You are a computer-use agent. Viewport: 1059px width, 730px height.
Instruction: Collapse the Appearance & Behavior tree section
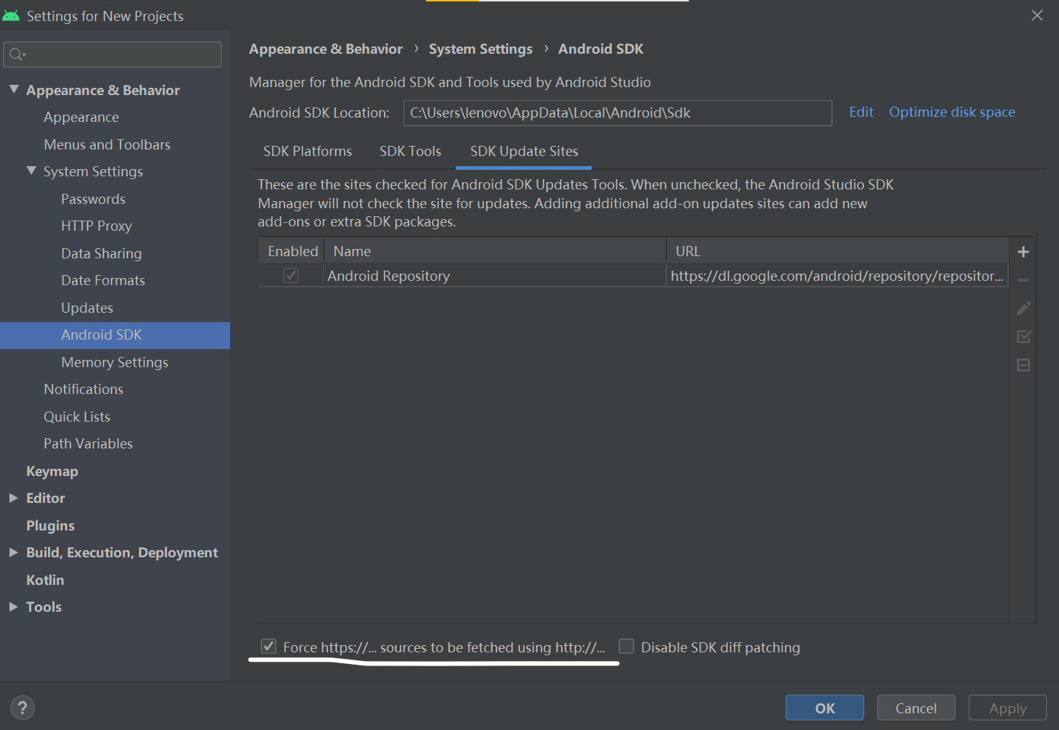[14, 89]
